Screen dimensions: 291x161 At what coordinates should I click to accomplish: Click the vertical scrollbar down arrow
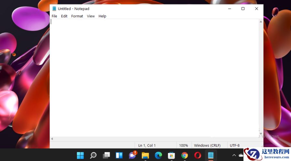[261, 134]
